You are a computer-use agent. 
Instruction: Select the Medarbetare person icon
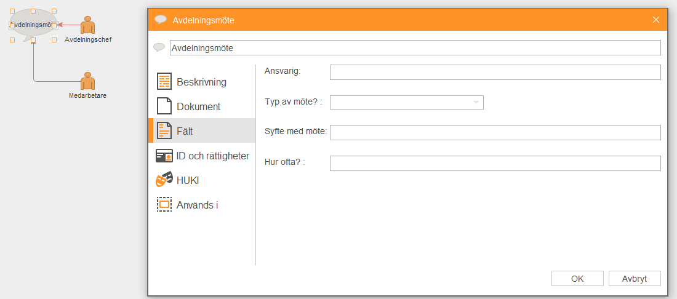[87, 81]
